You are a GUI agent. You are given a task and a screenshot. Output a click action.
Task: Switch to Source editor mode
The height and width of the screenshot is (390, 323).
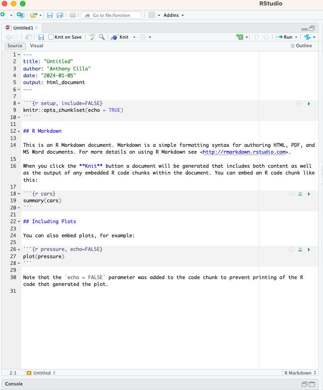click(x=15, y=46)
